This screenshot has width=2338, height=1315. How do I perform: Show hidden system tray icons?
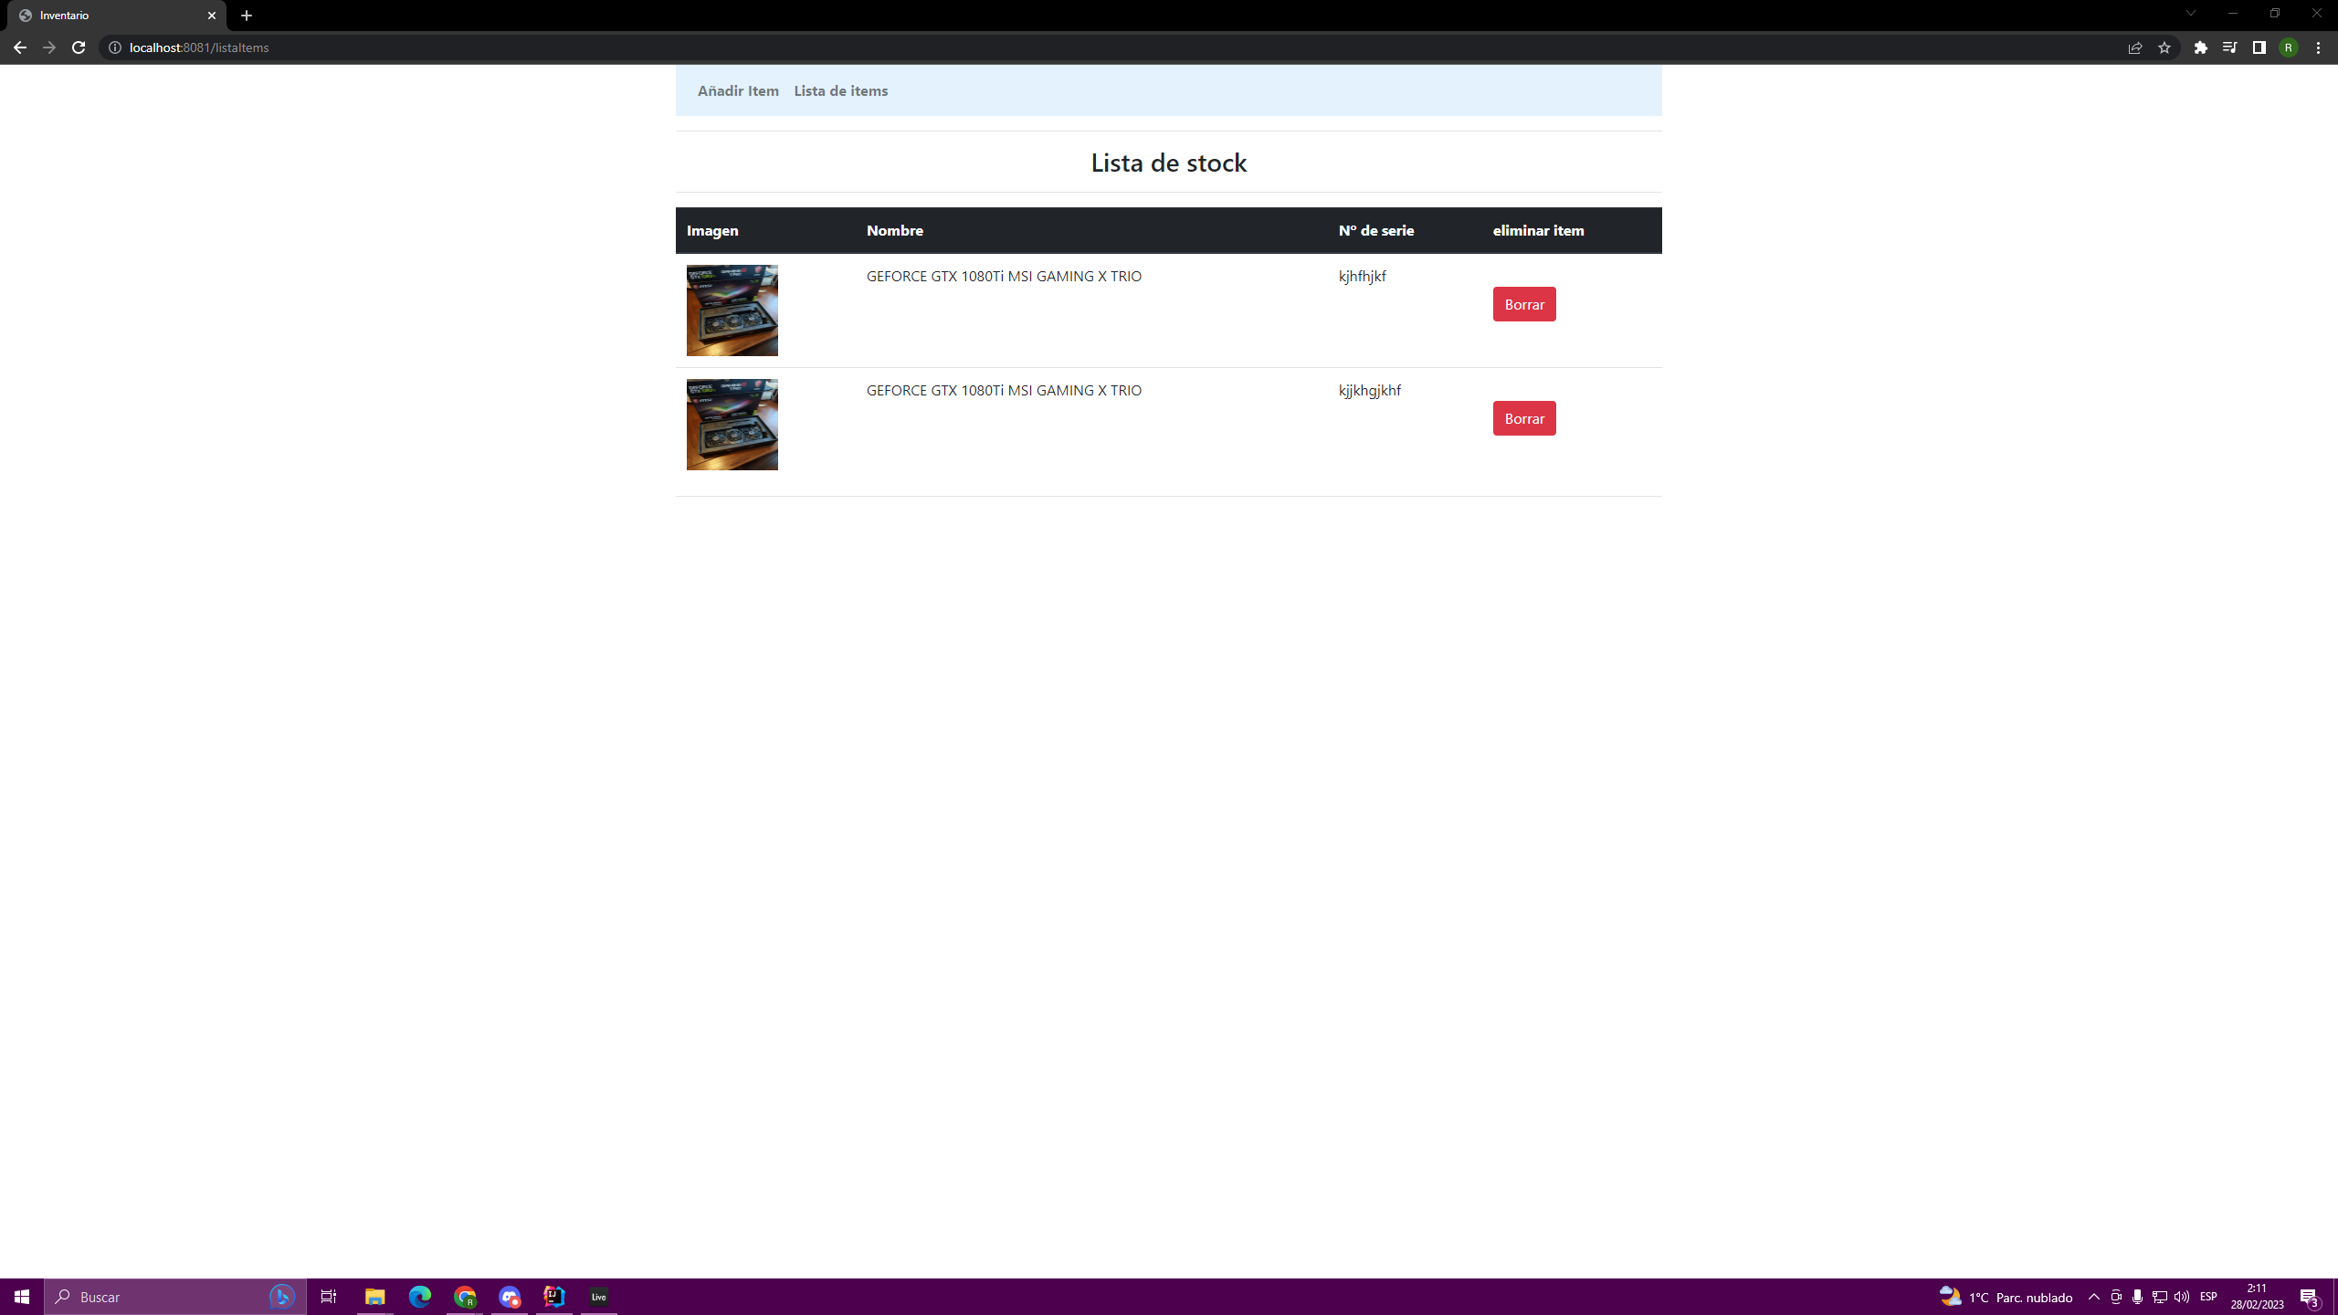tap(2093, 1297)
